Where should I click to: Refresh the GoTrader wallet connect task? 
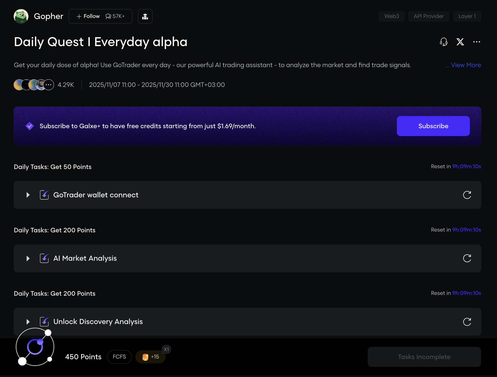(x=467, y=195)
